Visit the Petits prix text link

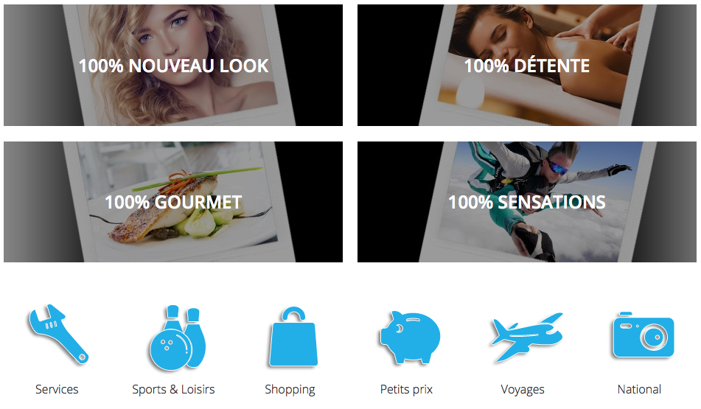point(406,389)
